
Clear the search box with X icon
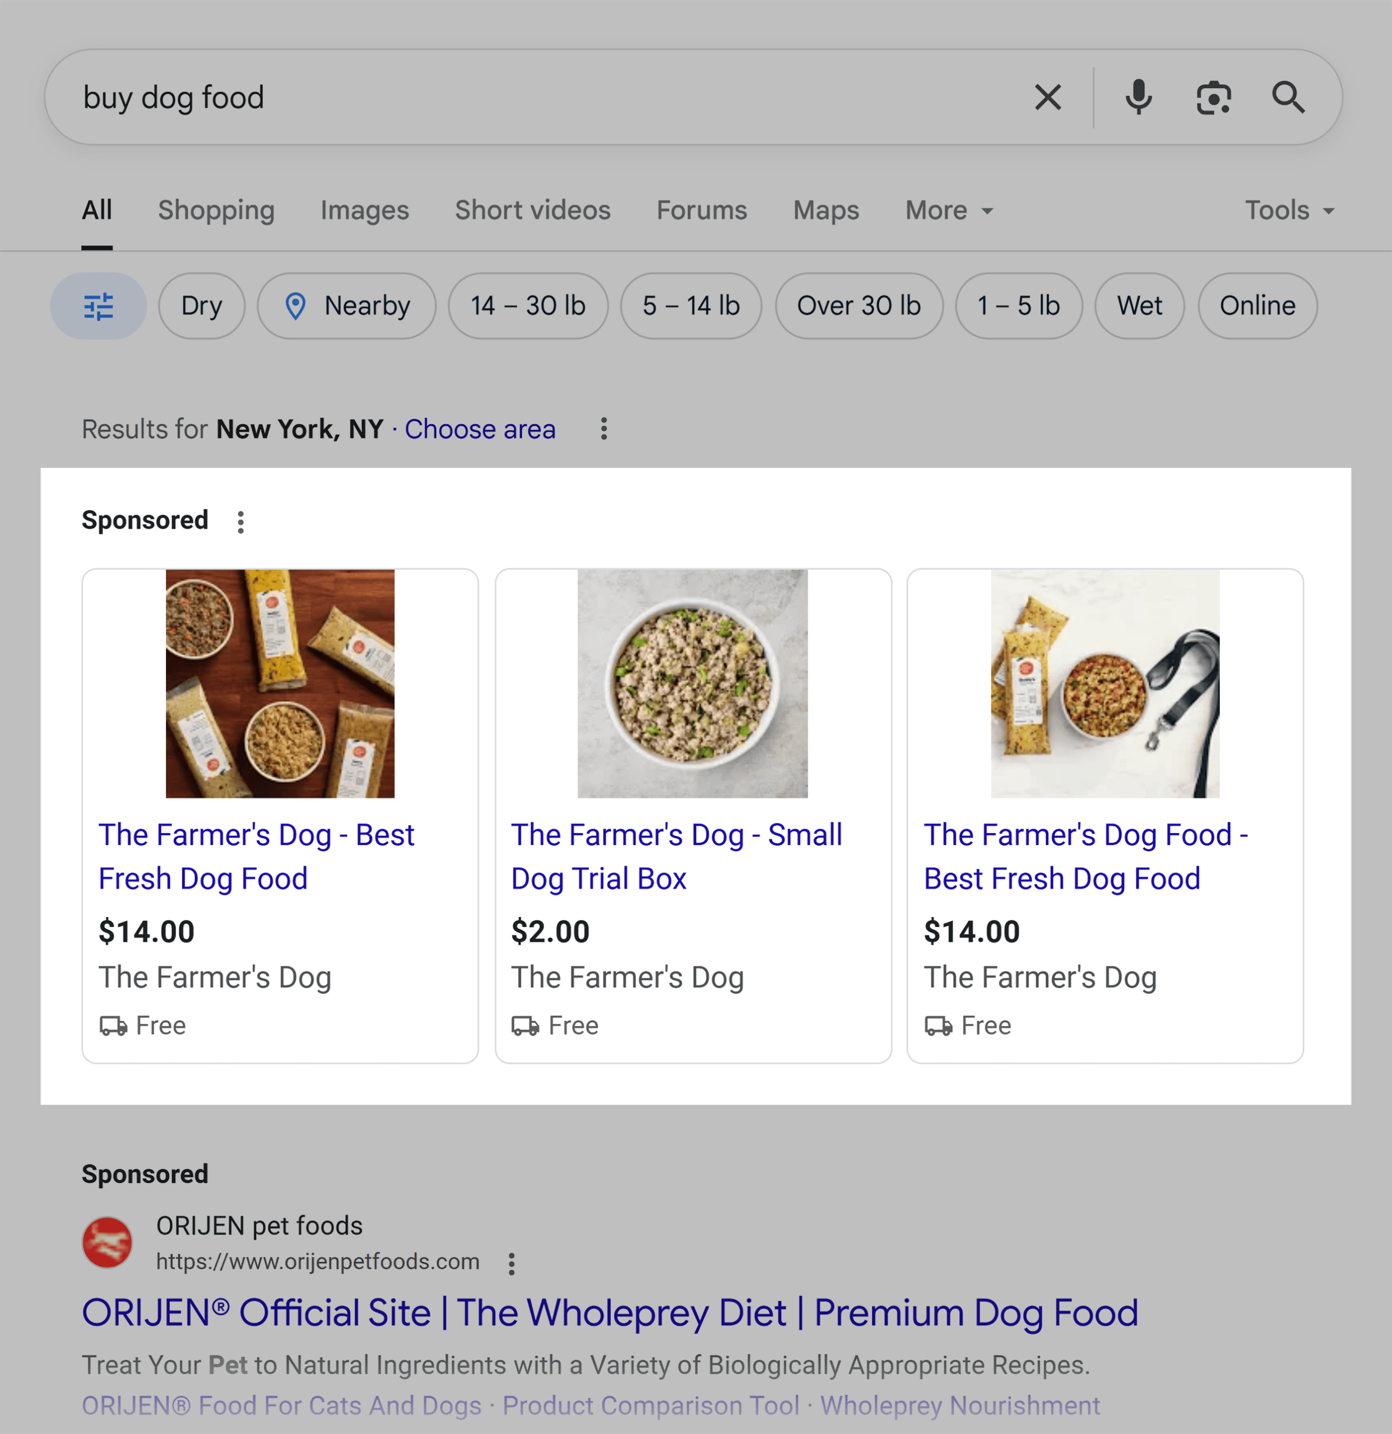(1047, 97)
